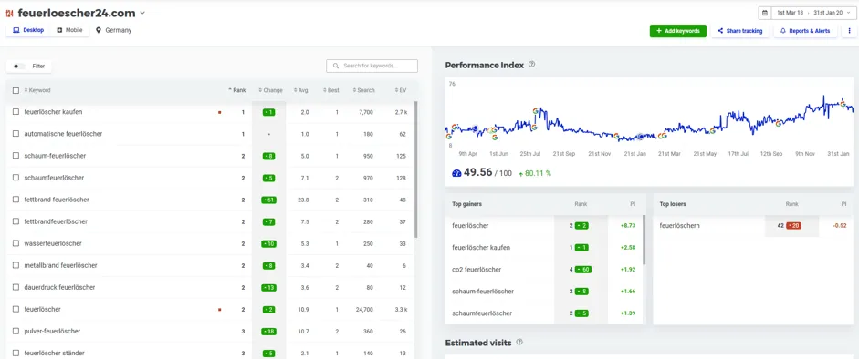Check the metallbrand feuerlöscher row checkbox
The width and height of the screenshot is (859, 359).
tap(16, 265)
